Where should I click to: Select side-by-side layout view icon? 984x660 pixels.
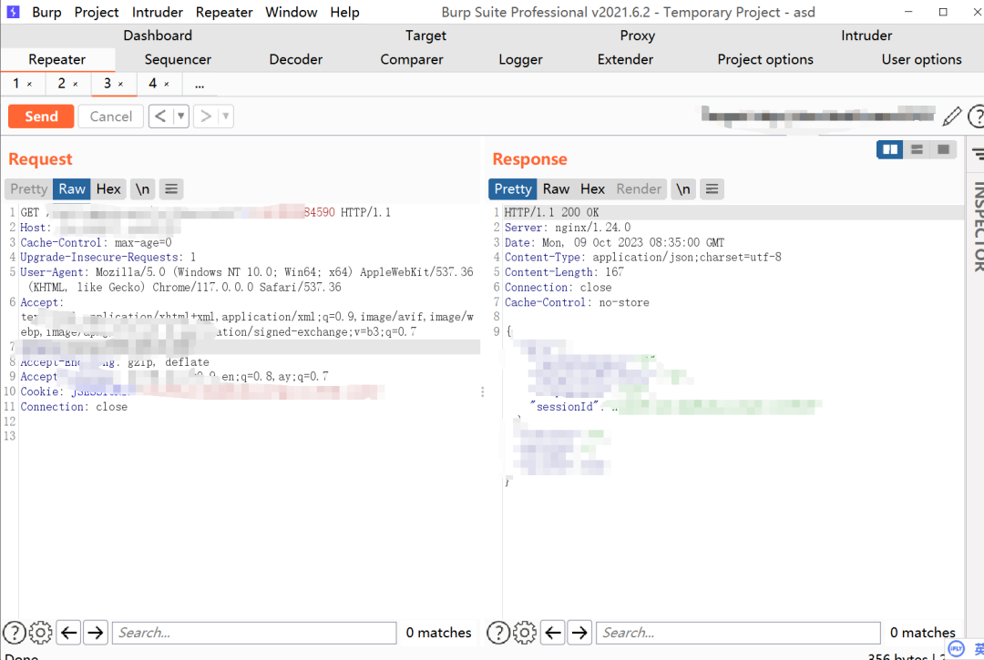(890, 150)
